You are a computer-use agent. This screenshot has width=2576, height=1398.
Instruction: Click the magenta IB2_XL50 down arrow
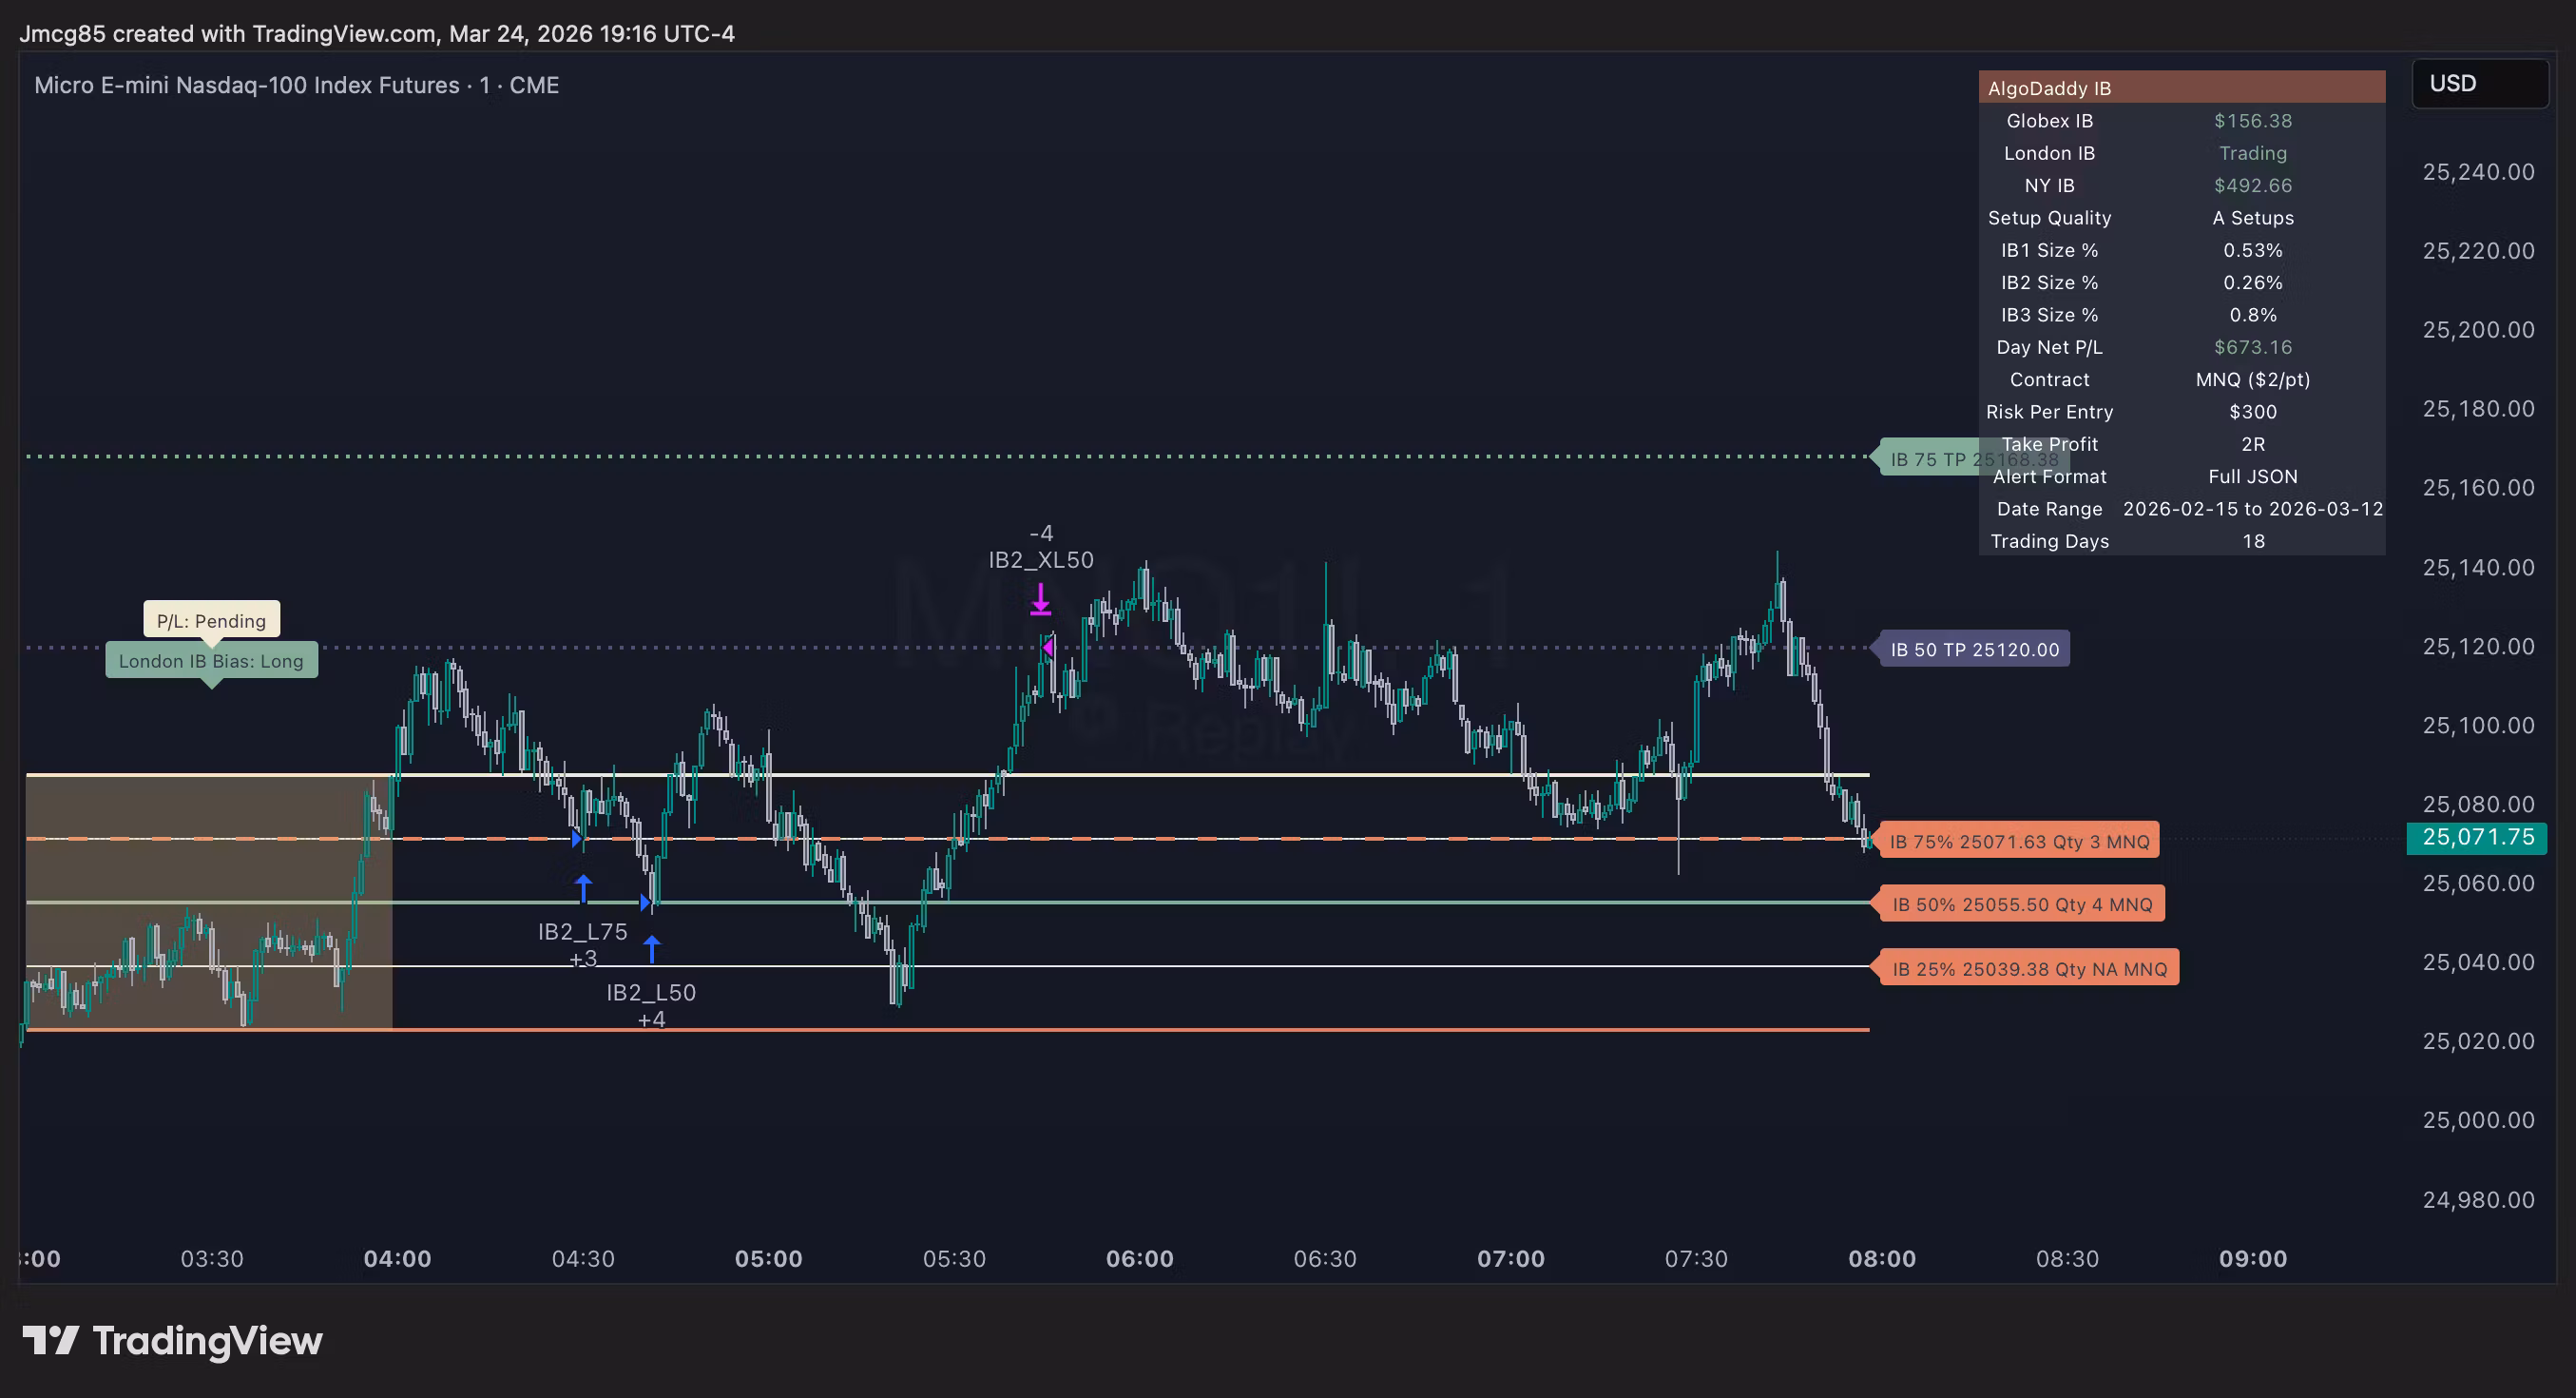pyautogui.click(x=1040, y=599)
